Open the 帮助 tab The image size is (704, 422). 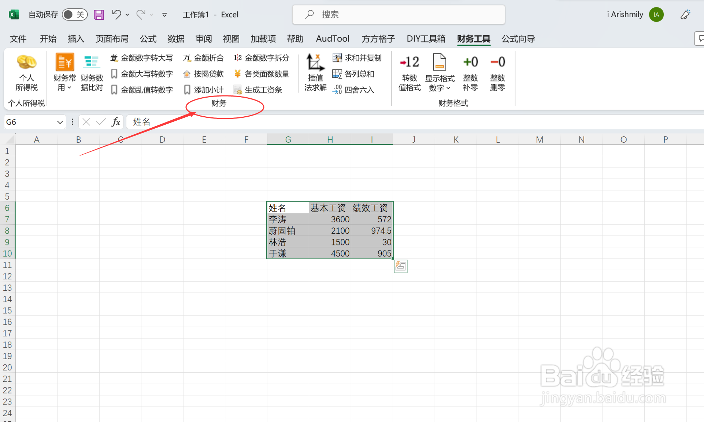295,39
